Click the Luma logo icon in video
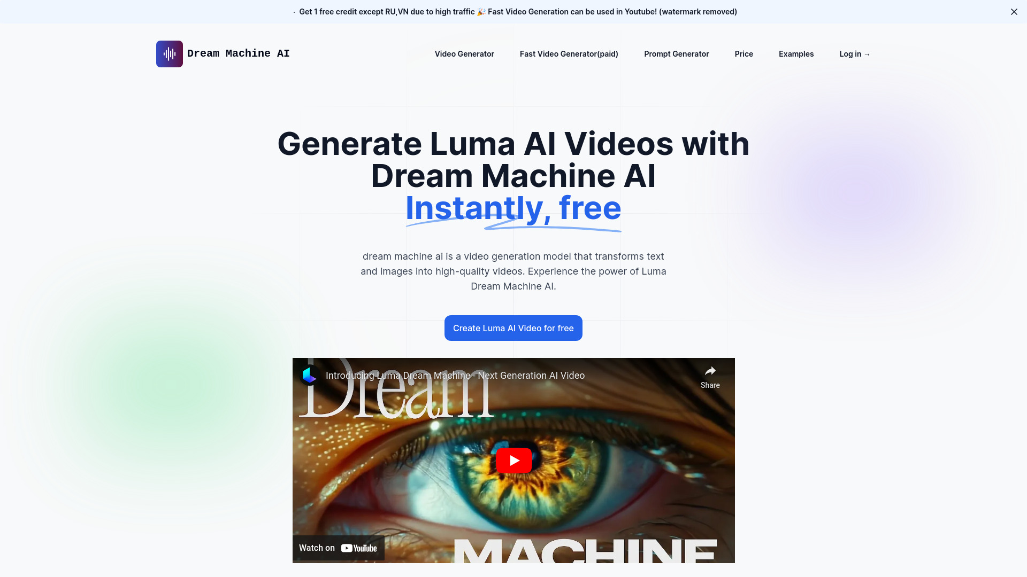1027x577 pixels. [x=308, y=375]
